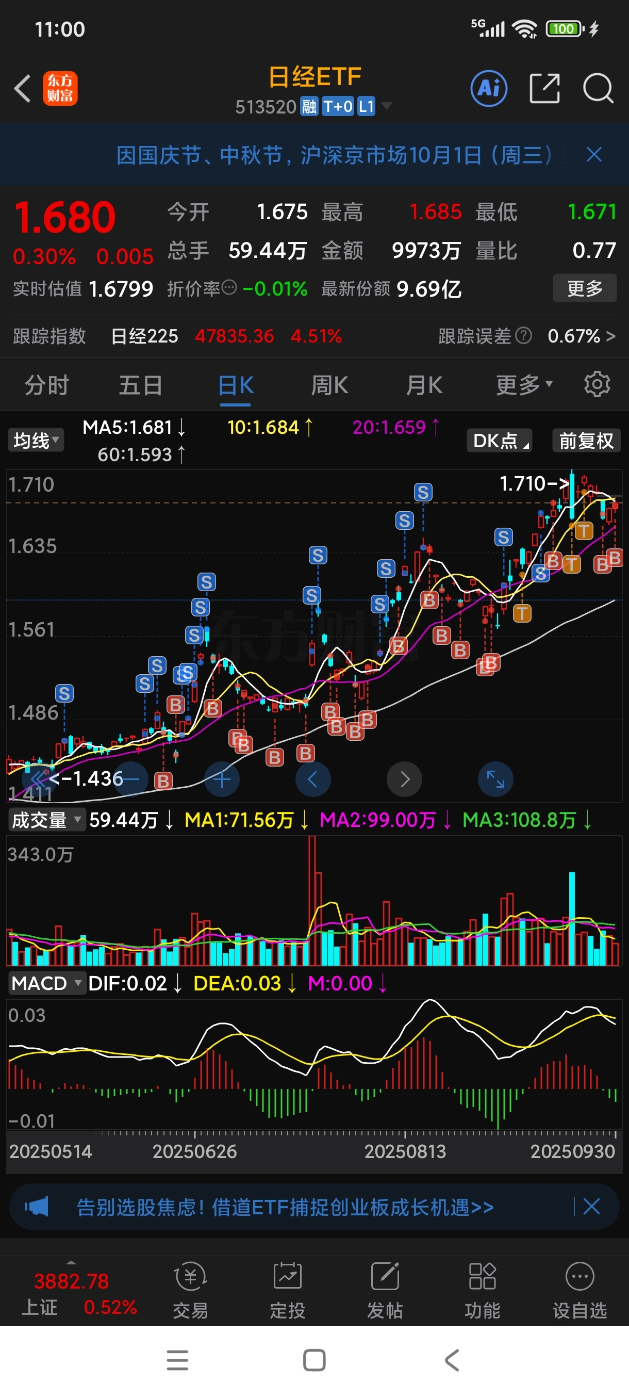The height and width of the screenshot is (1399, 629).
Task: Open the DK点 dropdown
Action: (x=499, y=440)
